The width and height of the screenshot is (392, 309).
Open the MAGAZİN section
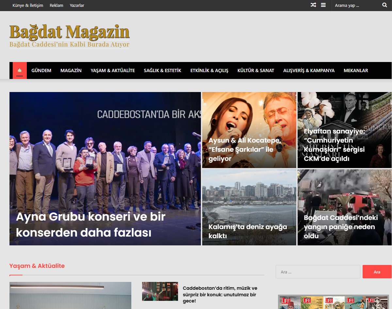point(71,70)
